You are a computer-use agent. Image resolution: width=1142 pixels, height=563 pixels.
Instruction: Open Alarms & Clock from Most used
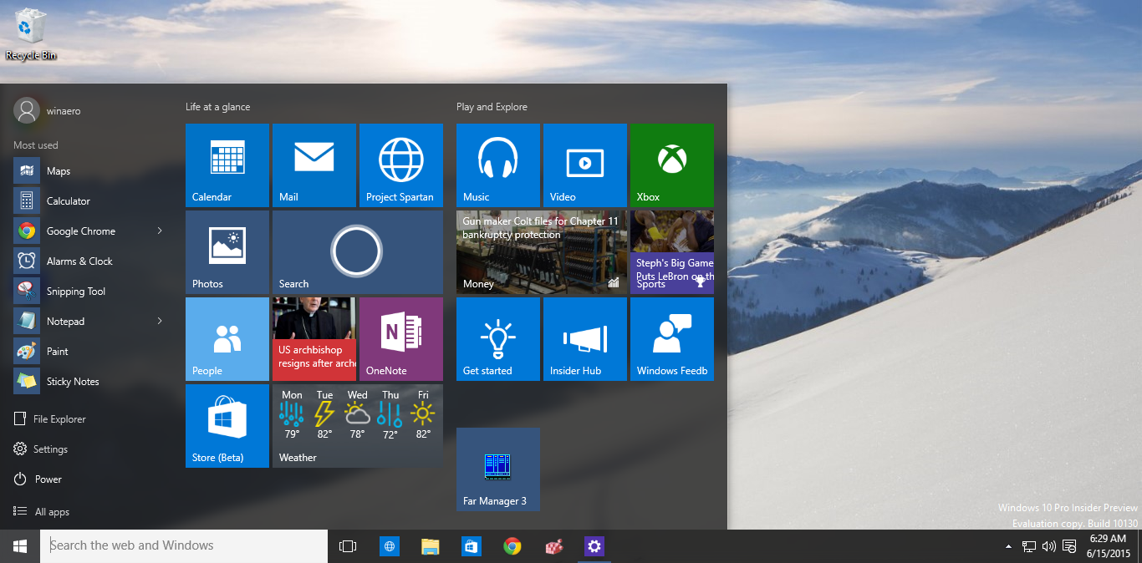[x=89, y=261]
